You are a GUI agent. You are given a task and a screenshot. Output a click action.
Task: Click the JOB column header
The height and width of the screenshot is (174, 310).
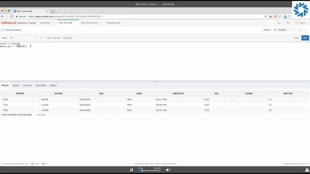(101, 93)
